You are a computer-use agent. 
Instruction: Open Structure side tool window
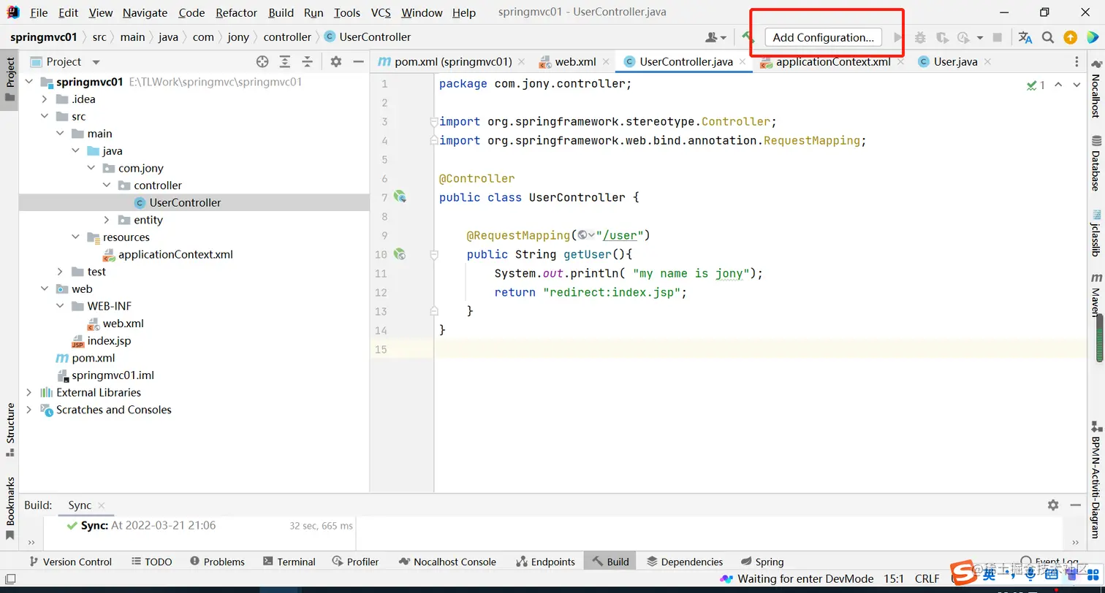tap(10, 430)
